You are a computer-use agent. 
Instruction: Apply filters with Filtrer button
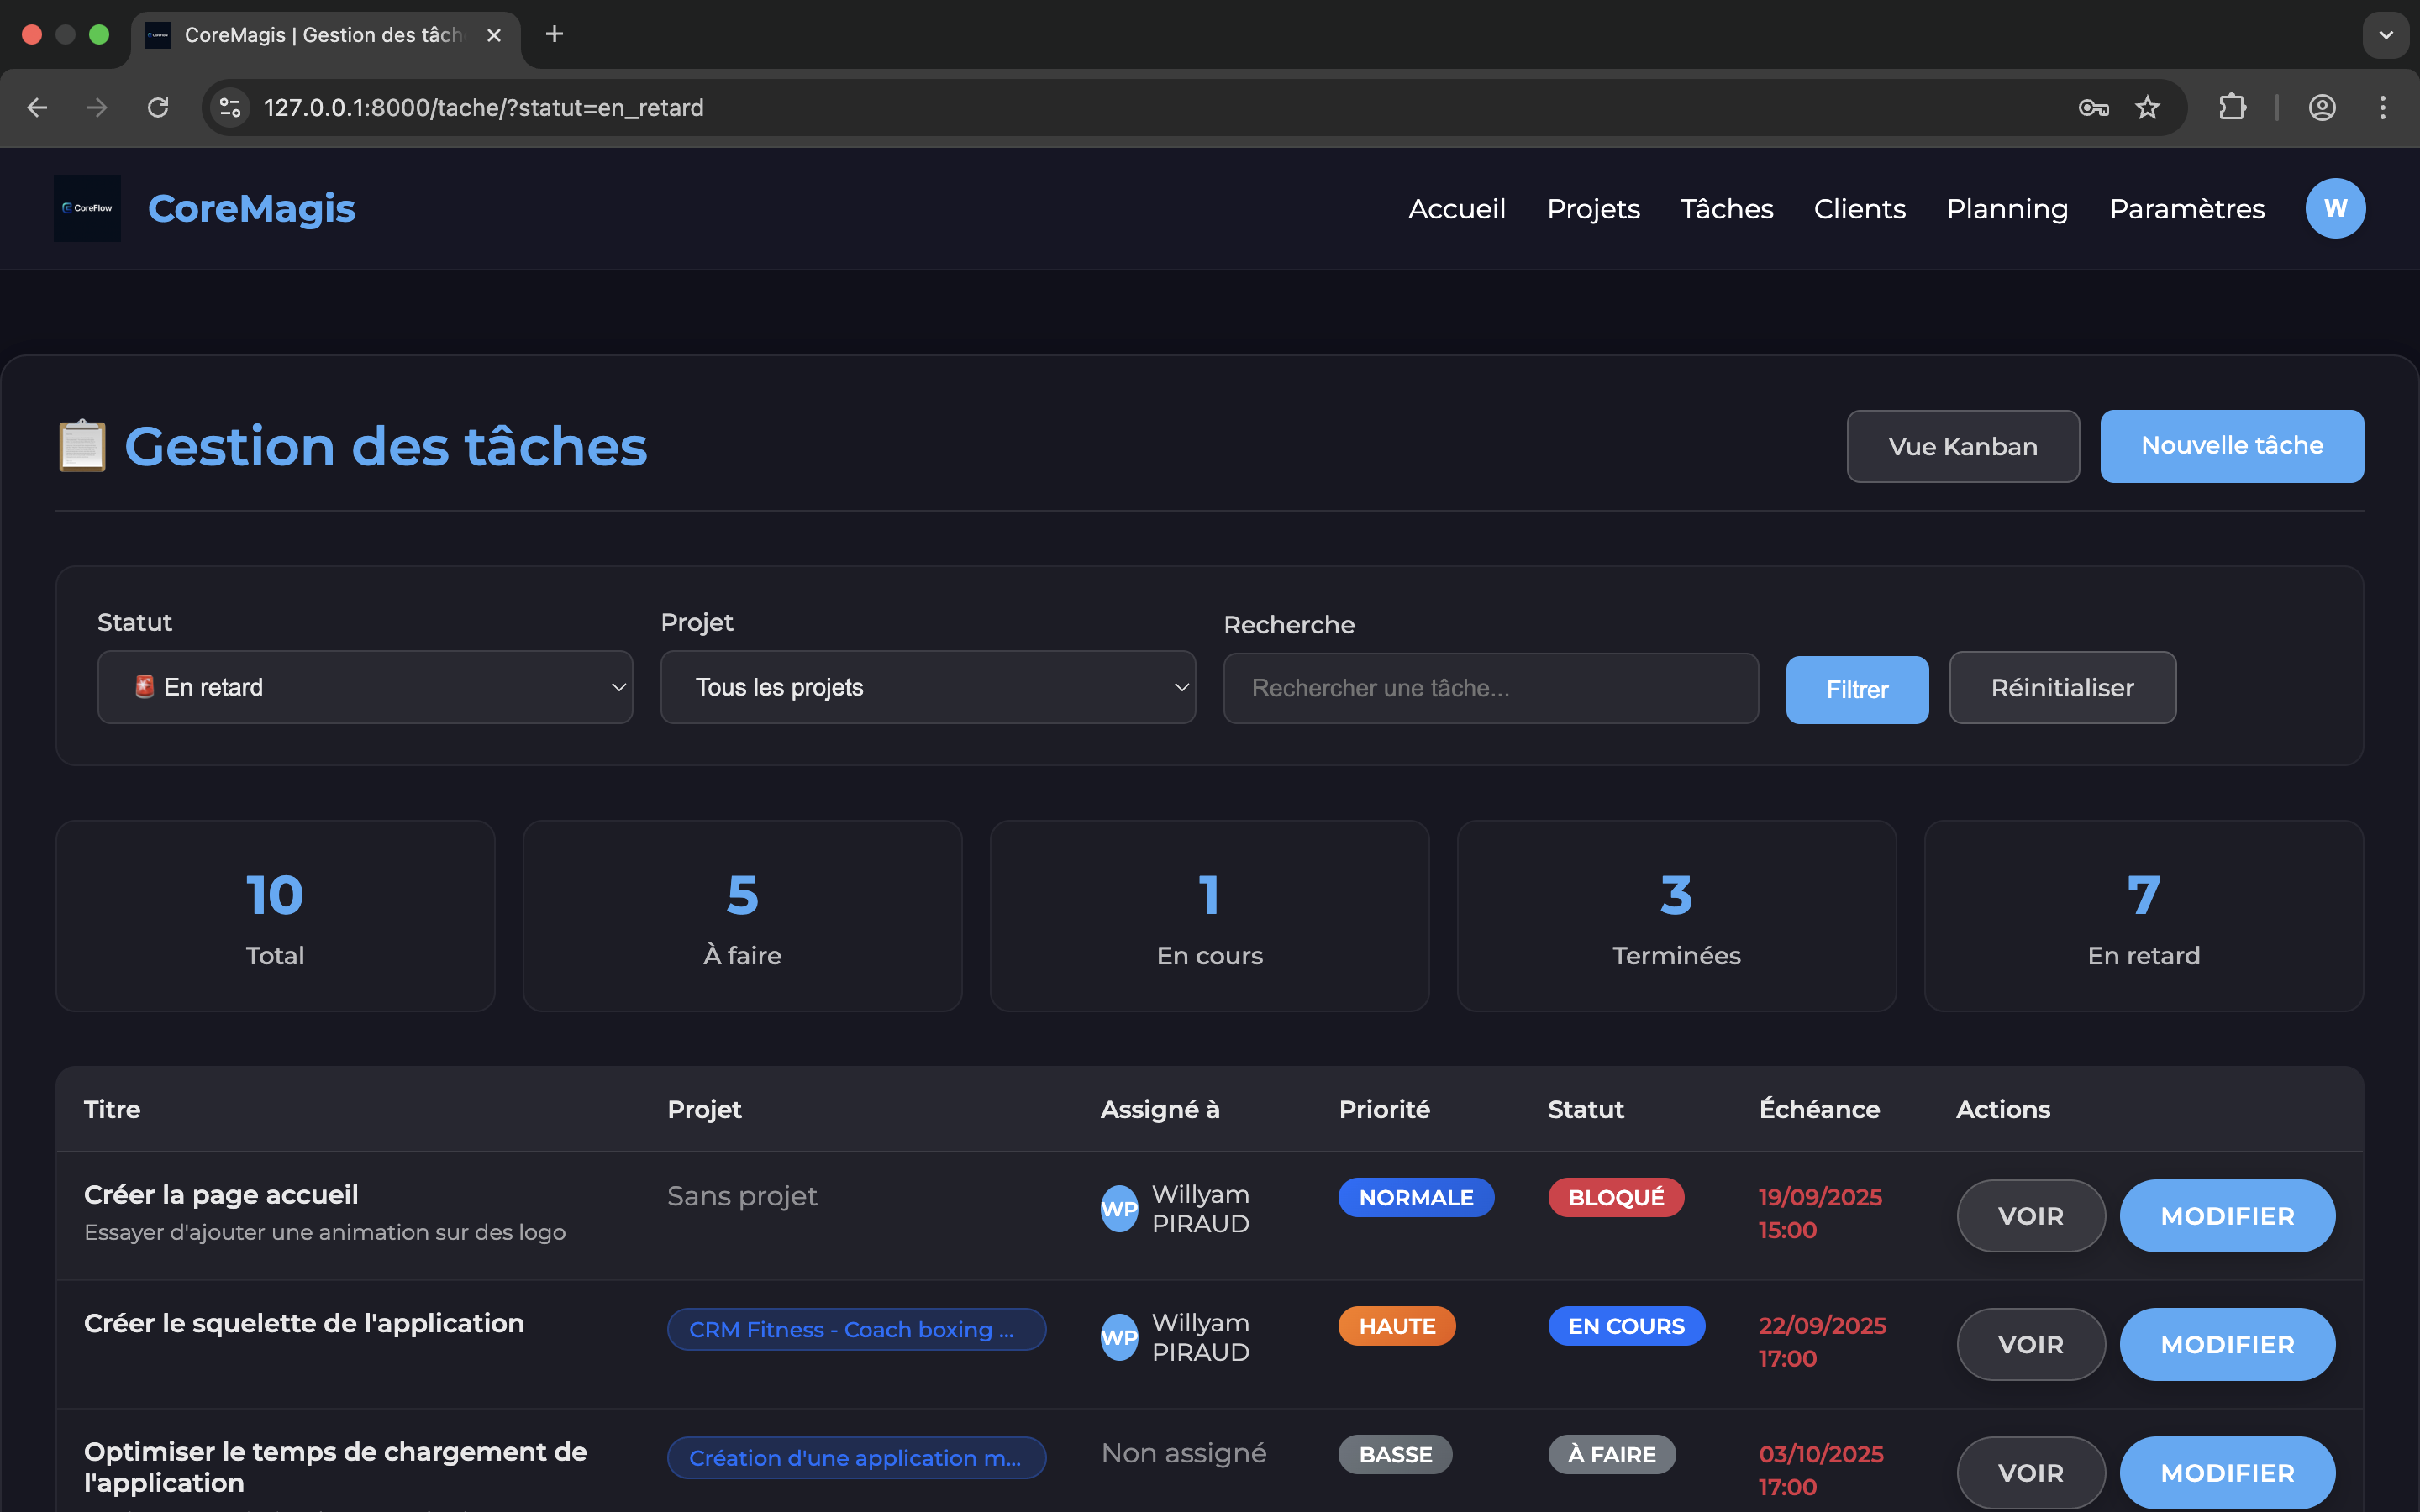[1857, 689]
